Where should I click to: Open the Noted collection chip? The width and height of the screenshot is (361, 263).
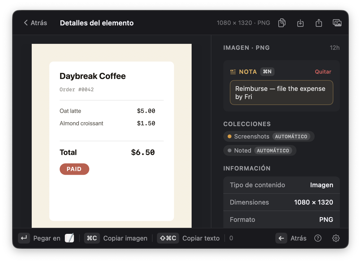tap(260, 150)
